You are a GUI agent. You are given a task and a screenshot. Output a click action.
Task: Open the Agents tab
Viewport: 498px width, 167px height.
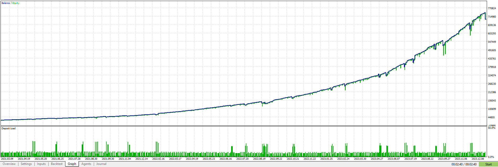[86, 164]
